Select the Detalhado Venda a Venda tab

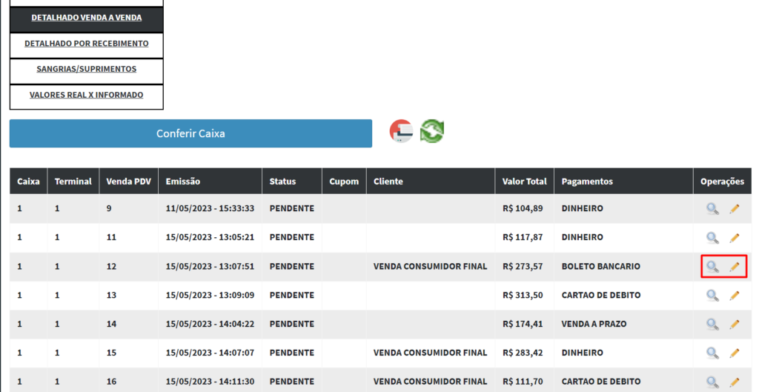coord(86,18)
